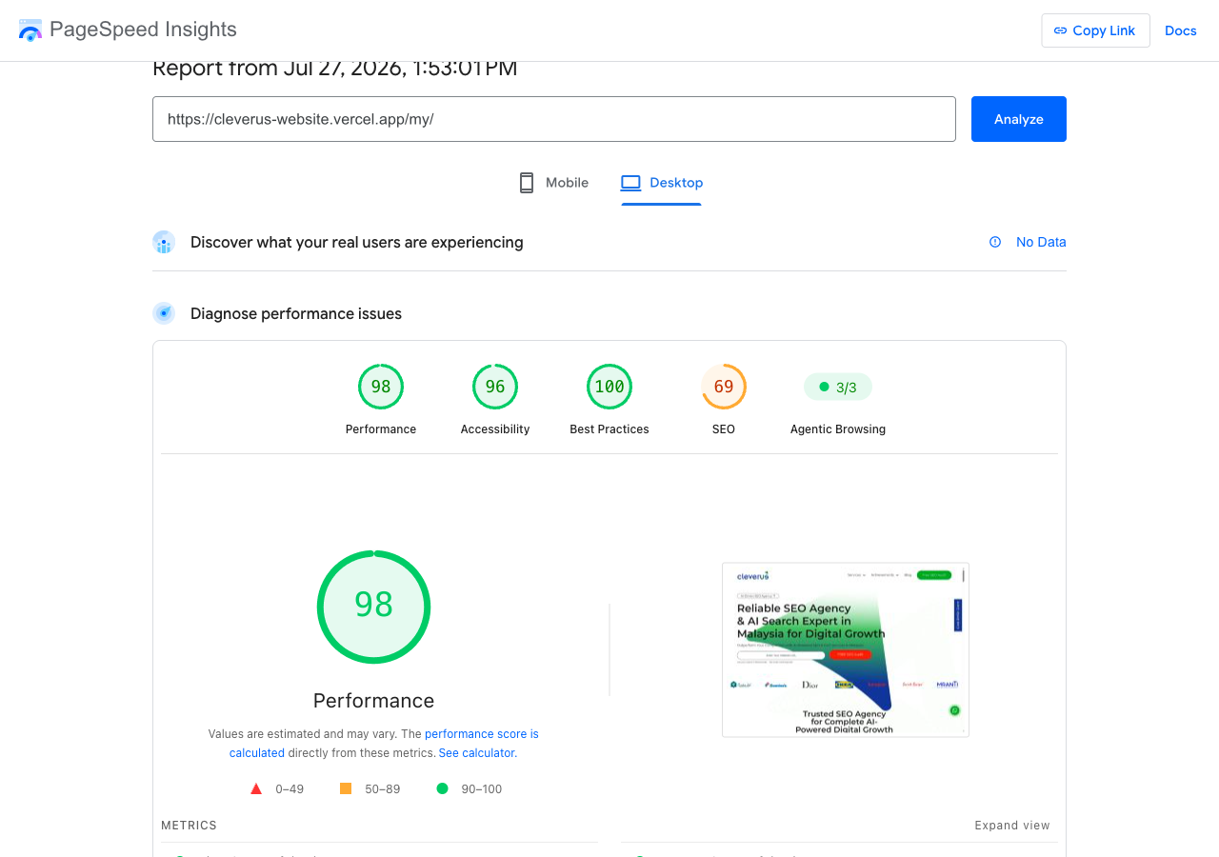Image resolution: width=1219 pixels, height=857 pixels.
Task: Open the No Data link
Action: (1041, 242)
